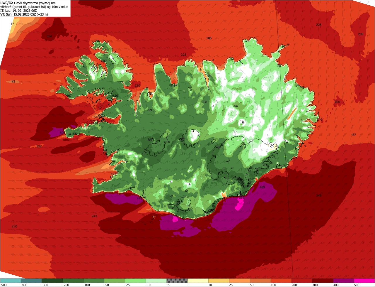Click the map value -195 in central Iceland
The width and height of the screenshot is (375, 287).
point(217,147)
